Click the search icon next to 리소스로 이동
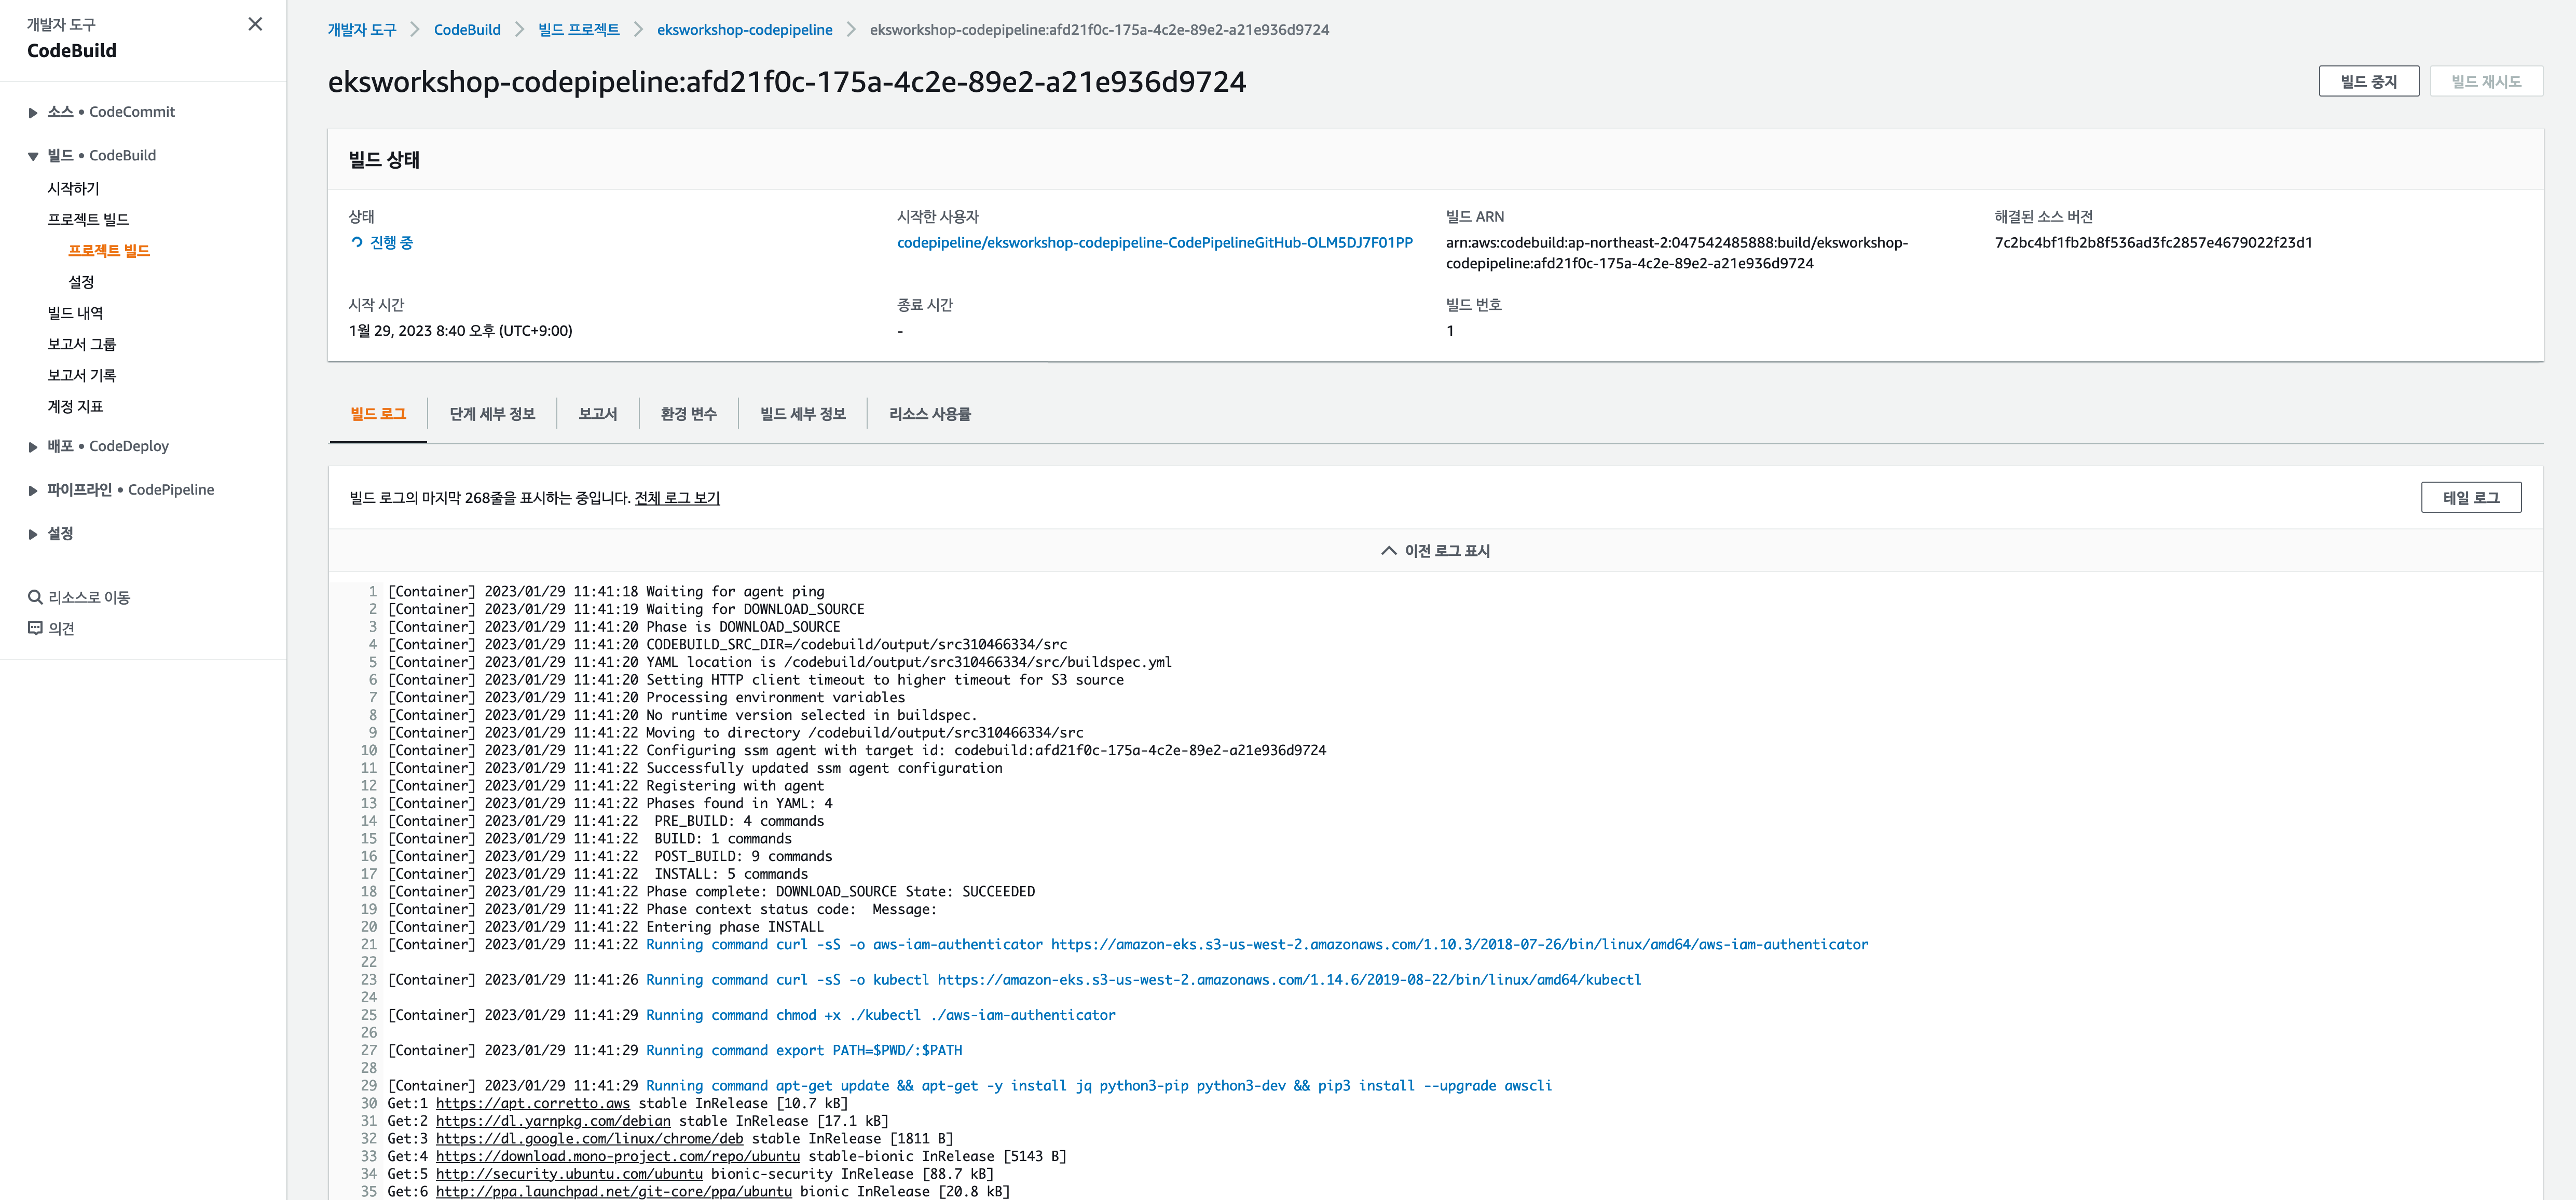The width and height of the screenshot is (2576, 1200). pos(35,597)
